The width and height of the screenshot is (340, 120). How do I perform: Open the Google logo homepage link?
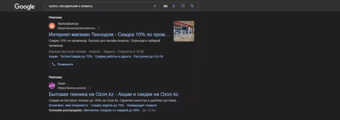(25, 7)
